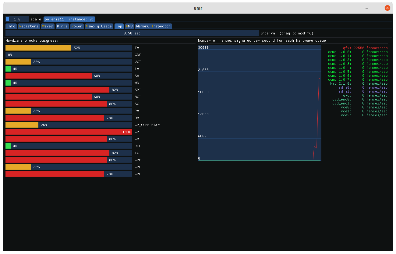The height and width of the screenshot is (254, 396).
Task: Click the RLC busyness bar
Action: pos(69,146)
